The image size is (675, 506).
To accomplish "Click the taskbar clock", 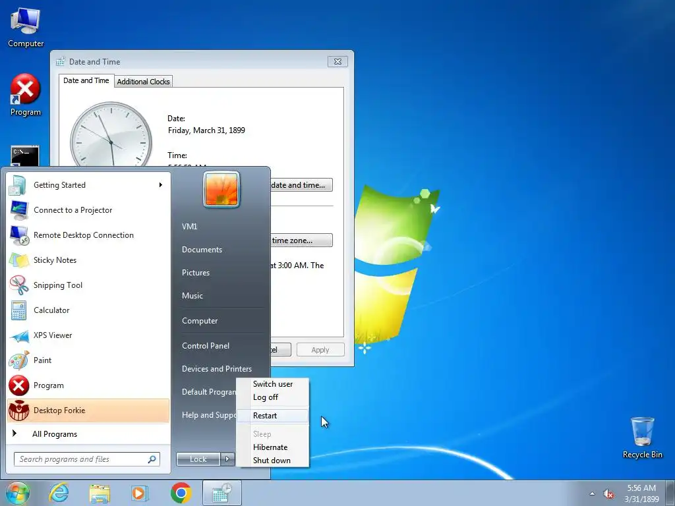I will pyautogui.click(x=641, y=493).
